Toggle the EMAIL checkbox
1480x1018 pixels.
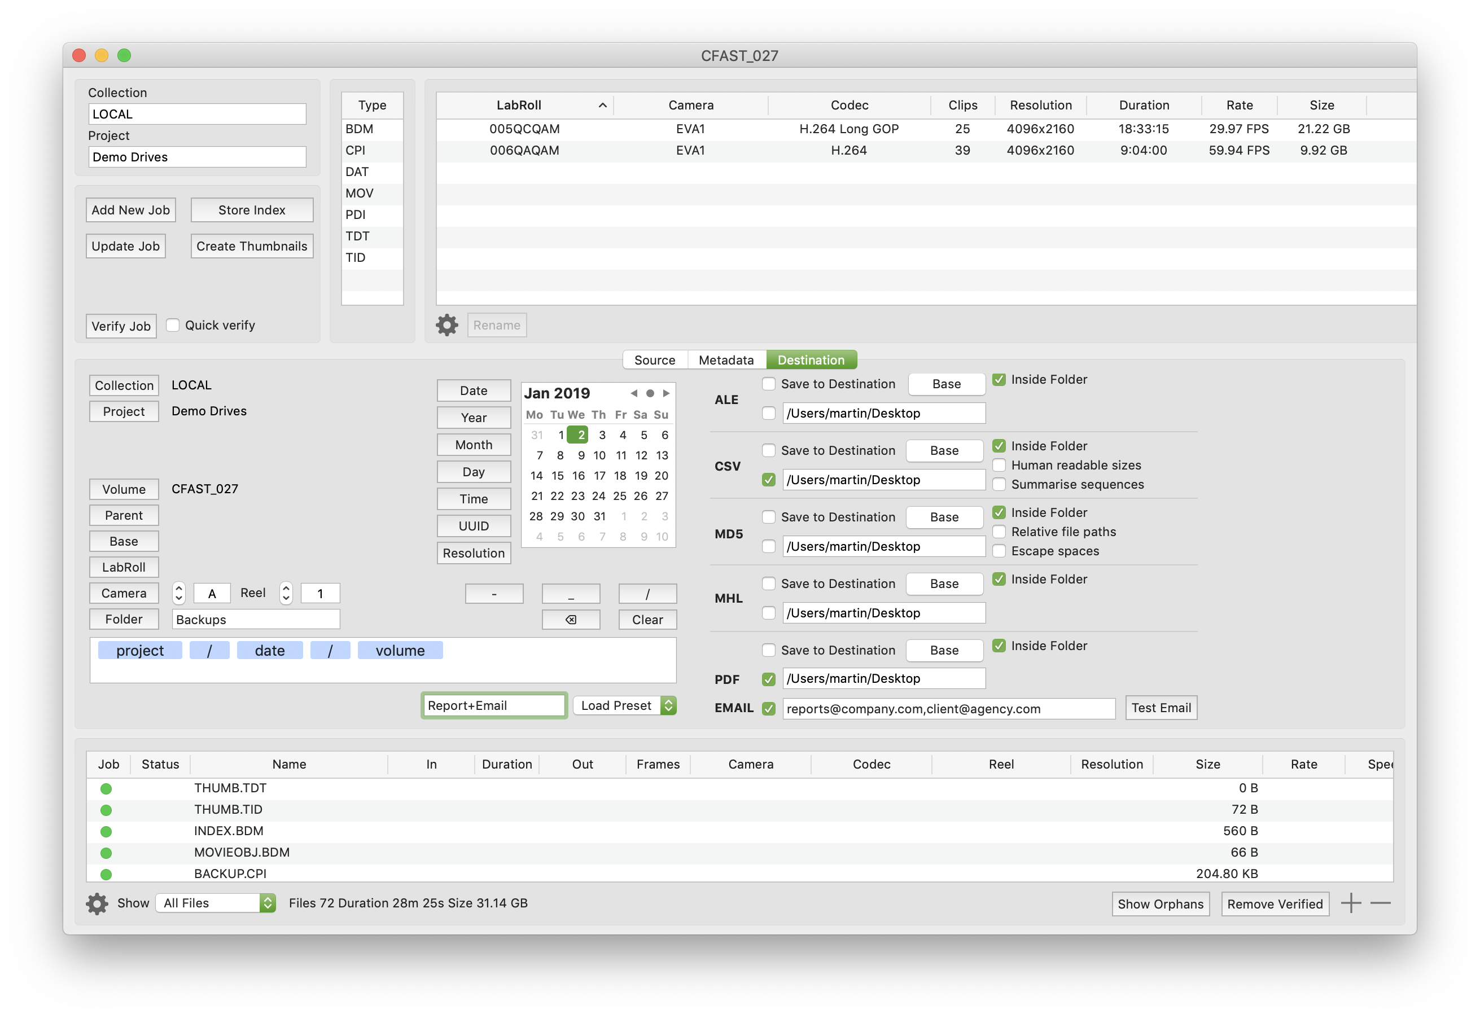click(769, 709)
